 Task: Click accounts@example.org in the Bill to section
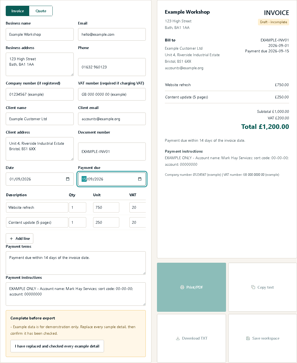[184, 68]
